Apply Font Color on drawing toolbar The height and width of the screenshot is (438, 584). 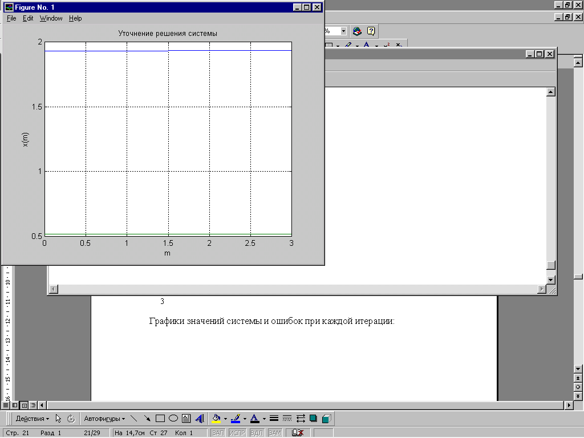point(255,419)
